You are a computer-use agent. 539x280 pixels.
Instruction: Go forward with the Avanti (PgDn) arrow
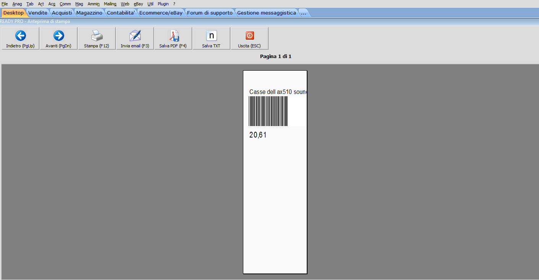pos(59,38)
